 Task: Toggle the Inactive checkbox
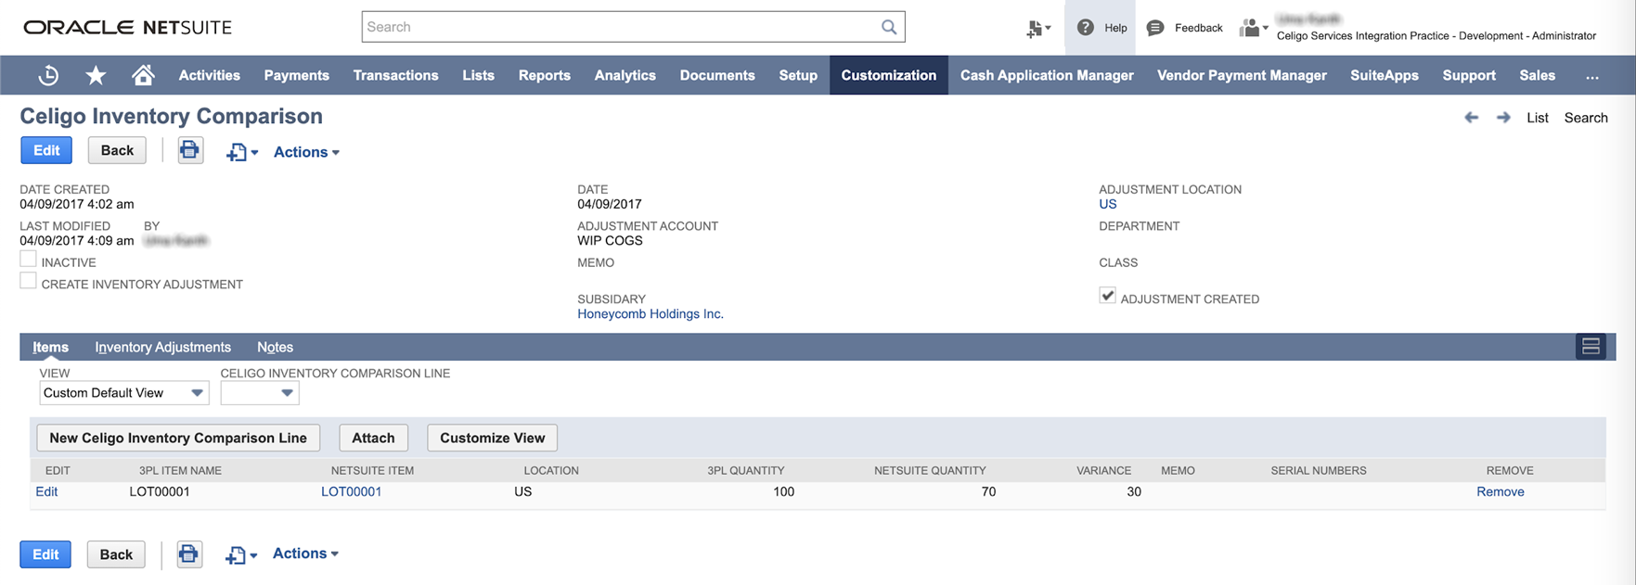click(x=29, y=260)
